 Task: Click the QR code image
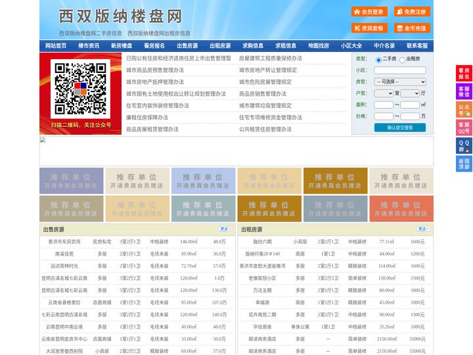[80, 89]
